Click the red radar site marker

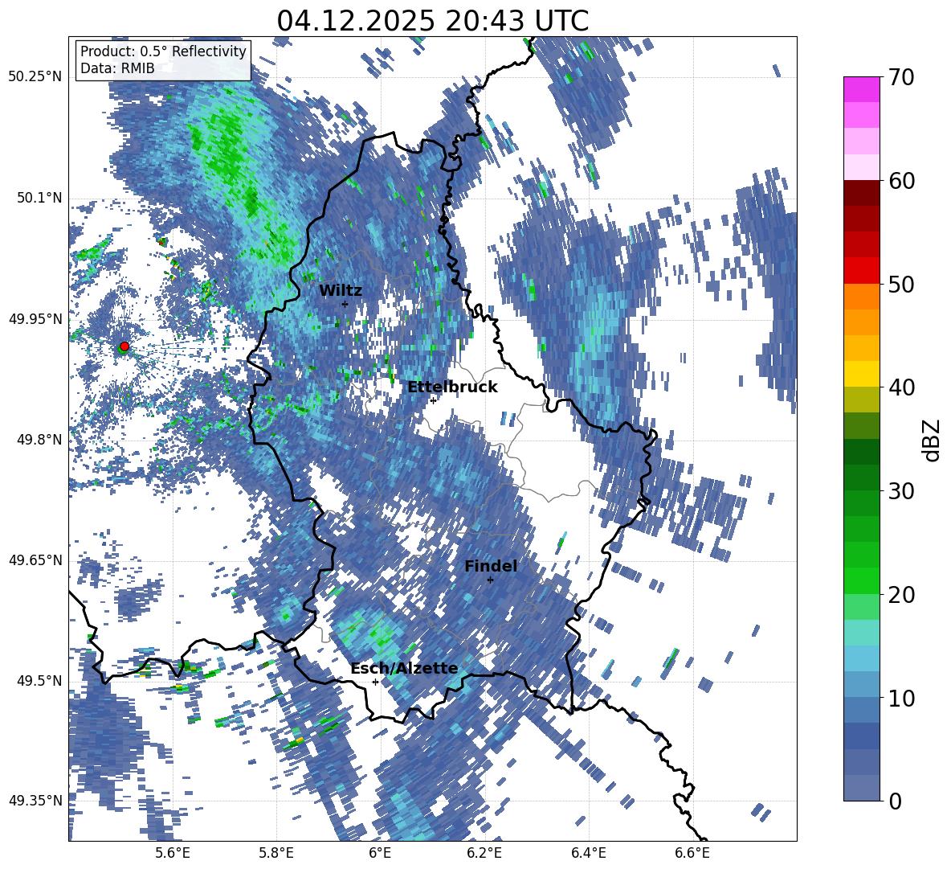[x=124, y=346]
